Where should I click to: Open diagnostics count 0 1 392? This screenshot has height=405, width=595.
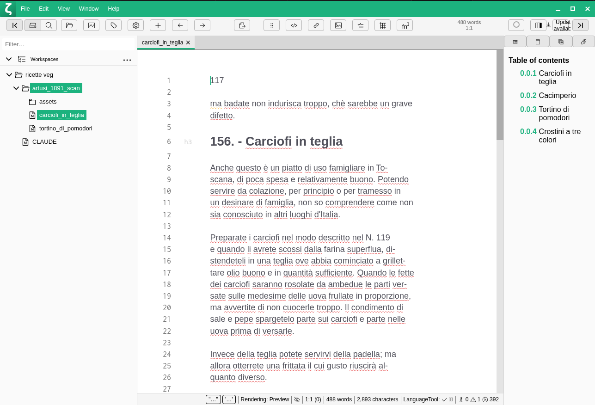pyautogui.click(x=478, y=399)
